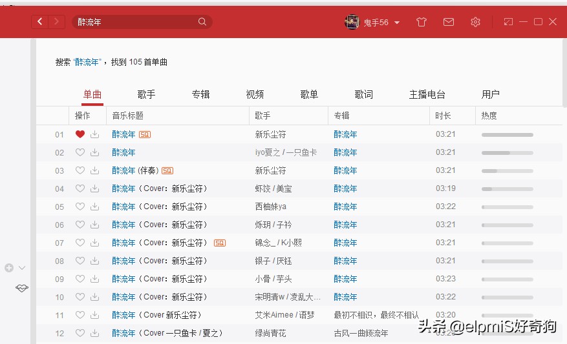This screenshot has width=567, height=344.
Task: Download song 02 by iyo夏之
Action: [95, 152]
